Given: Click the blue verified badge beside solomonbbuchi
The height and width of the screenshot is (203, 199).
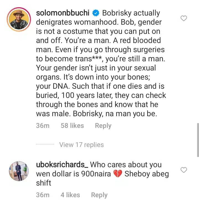Looking at the screenshot, I should click(96, 13).
